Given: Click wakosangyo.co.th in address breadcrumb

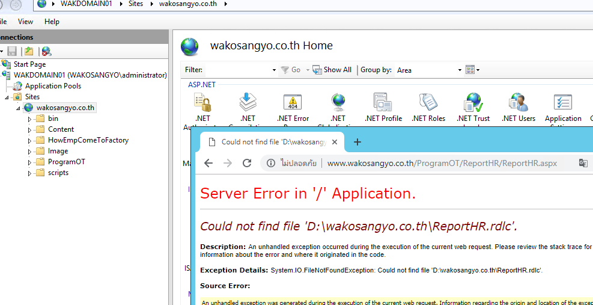Looking at the screenshot, I should tap(188, 4).
